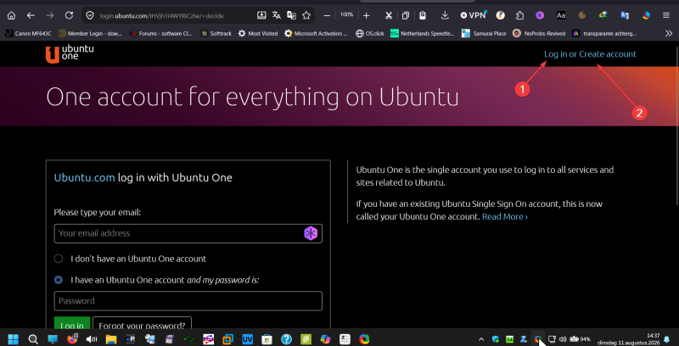Image resolution: width=679 pixels, height=346 pixels.
Task: Bookmark this page with the star
Action: (306, 15)
